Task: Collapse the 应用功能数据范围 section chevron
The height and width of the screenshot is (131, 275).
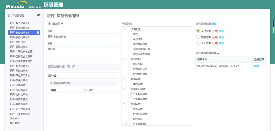Action: point(218,53)
